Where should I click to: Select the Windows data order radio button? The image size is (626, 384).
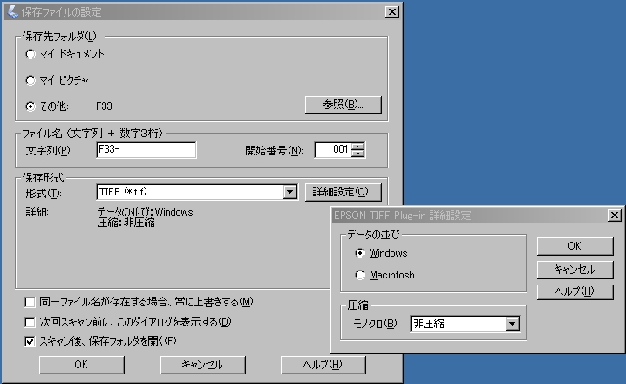[x=360, y=253]
